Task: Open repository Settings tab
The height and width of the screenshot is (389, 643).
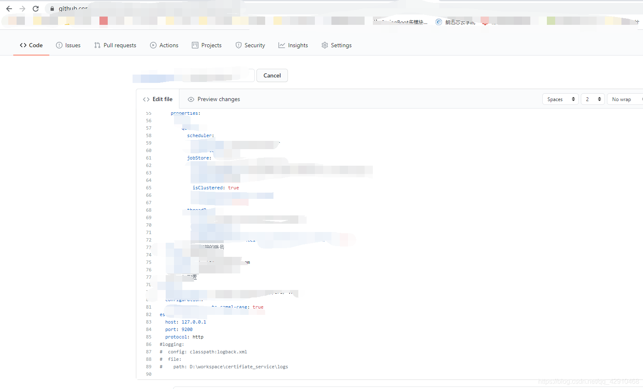Action: tap(336, 45)
